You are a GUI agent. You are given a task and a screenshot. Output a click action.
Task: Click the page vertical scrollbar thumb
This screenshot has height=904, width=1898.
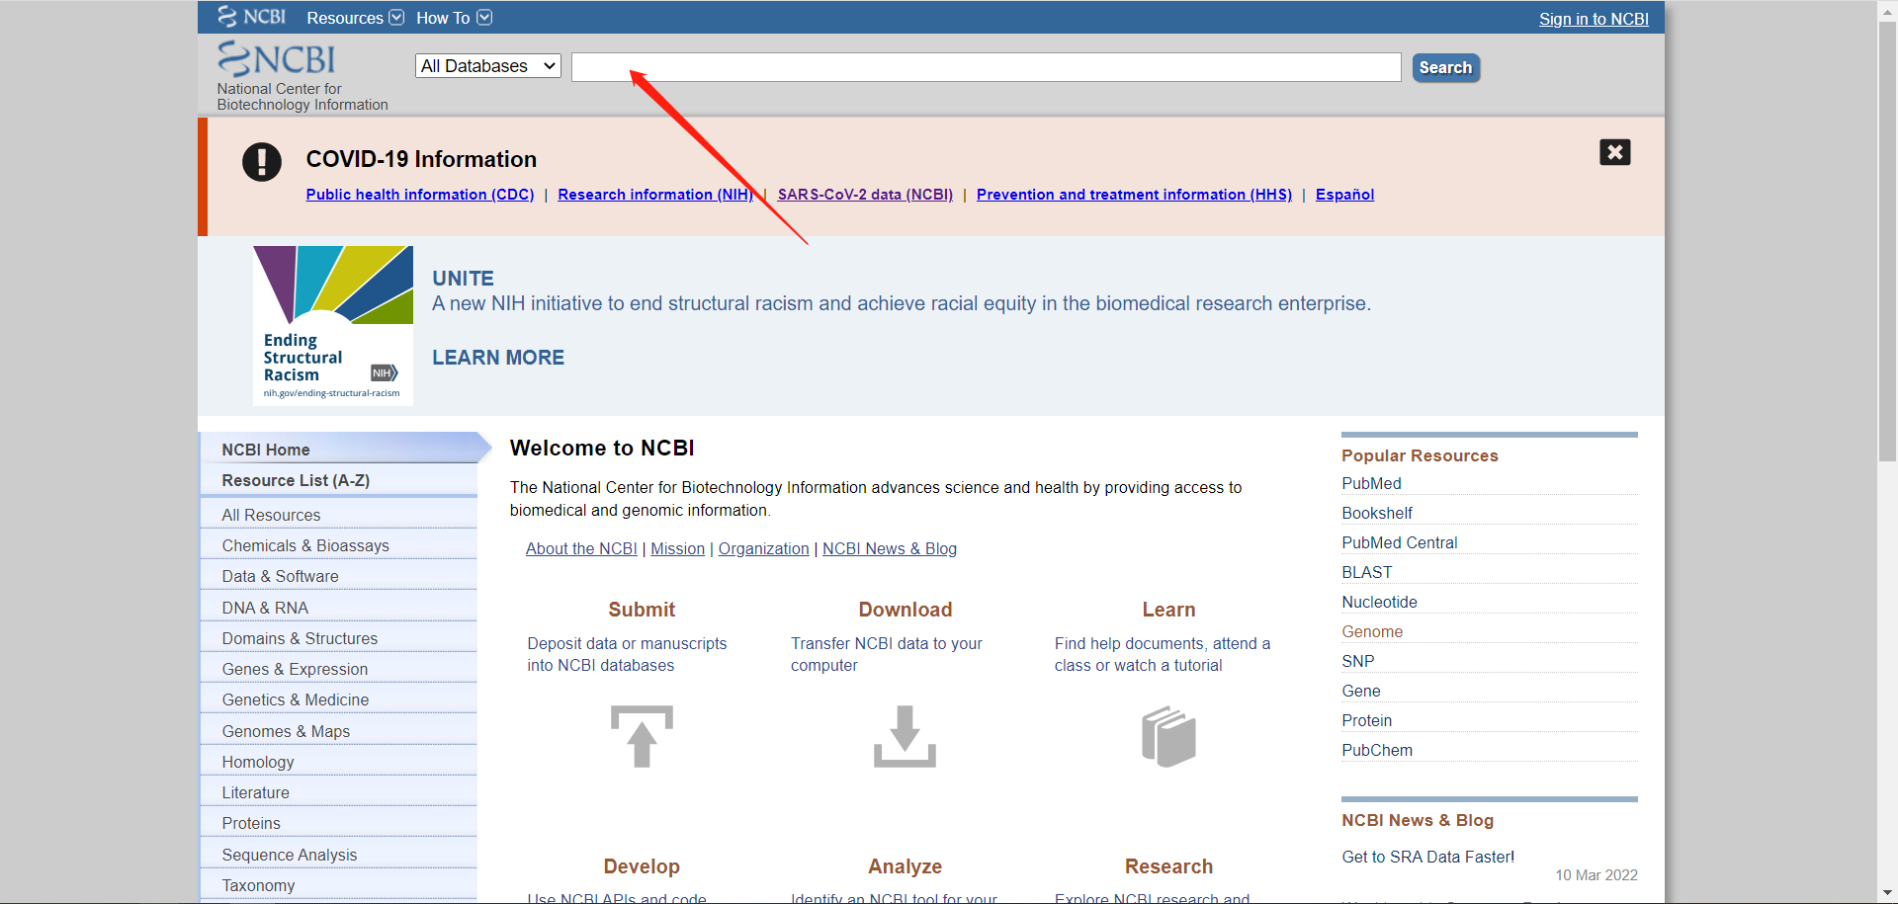(x=1887, y=242)
